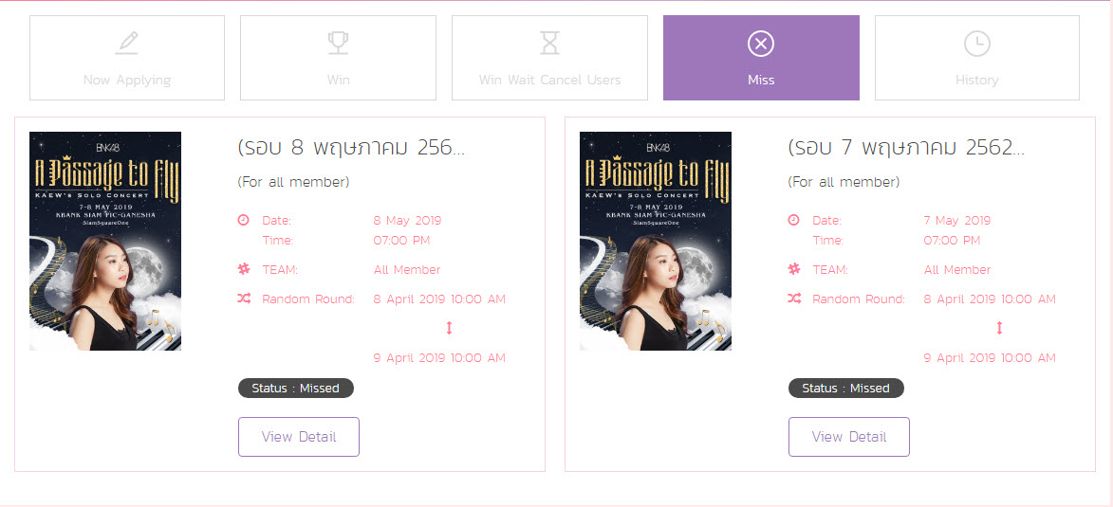
Task: Click the clock icon beside Date on 8 May card
Action: pyautogui.click(x=244, y=221)
